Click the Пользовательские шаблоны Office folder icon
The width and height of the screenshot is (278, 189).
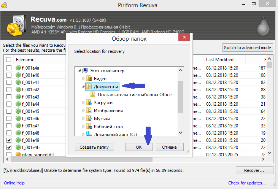pos(92,94)
